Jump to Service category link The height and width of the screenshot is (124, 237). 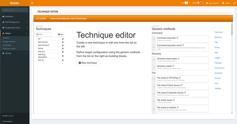[217, 78]
